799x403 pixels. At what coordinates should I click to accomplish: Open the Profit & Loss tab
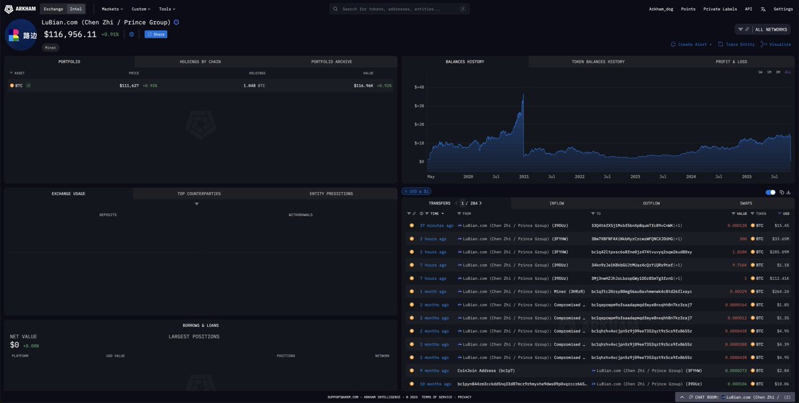point(730,62)
